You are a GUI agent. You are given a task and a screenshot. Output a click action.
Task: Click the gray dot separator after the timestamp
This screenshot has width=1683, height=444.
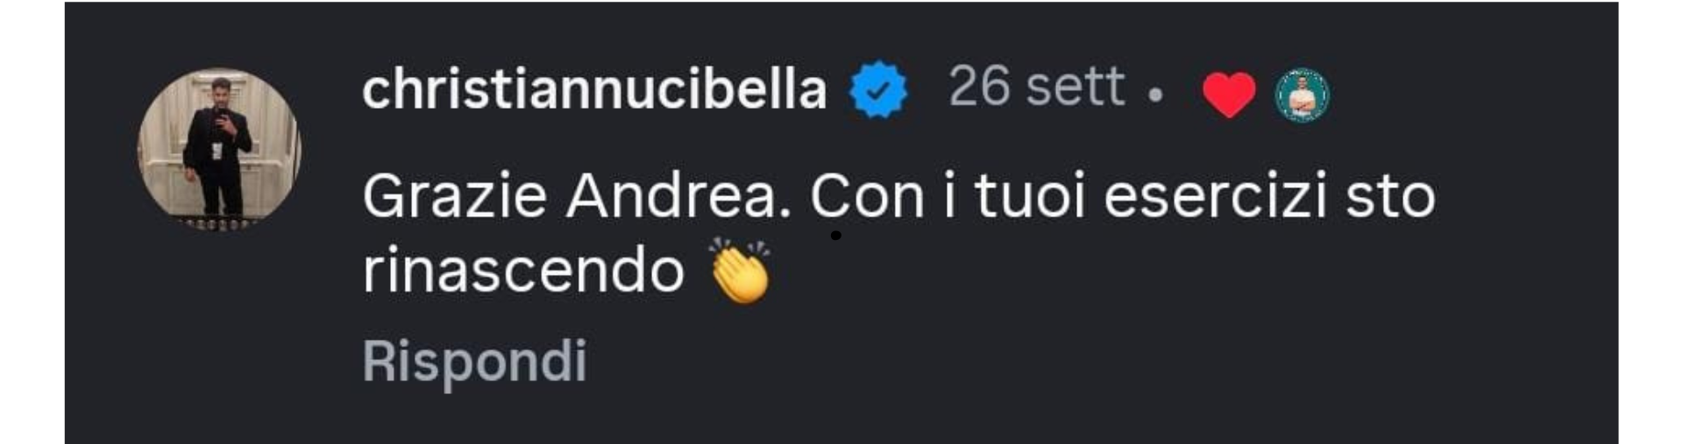point(1155,94)
